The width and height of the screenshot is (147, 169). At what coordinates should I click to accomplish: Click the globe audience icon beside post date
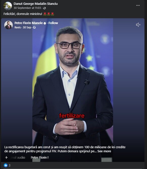[x=45, y=8]
